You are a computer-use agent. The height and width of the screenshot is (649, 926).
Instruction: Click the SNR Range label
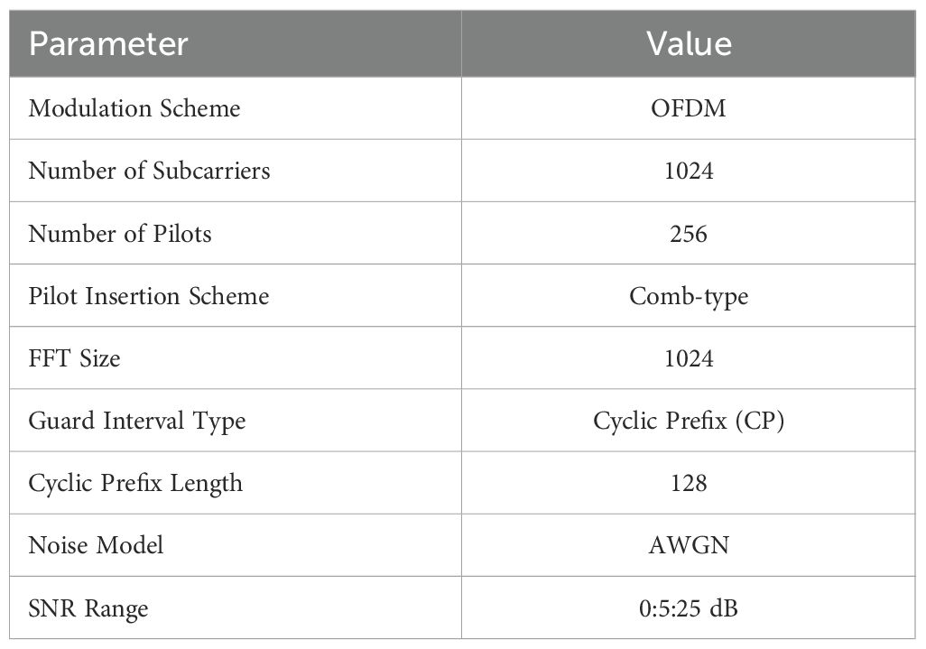[x=88, y=608]
